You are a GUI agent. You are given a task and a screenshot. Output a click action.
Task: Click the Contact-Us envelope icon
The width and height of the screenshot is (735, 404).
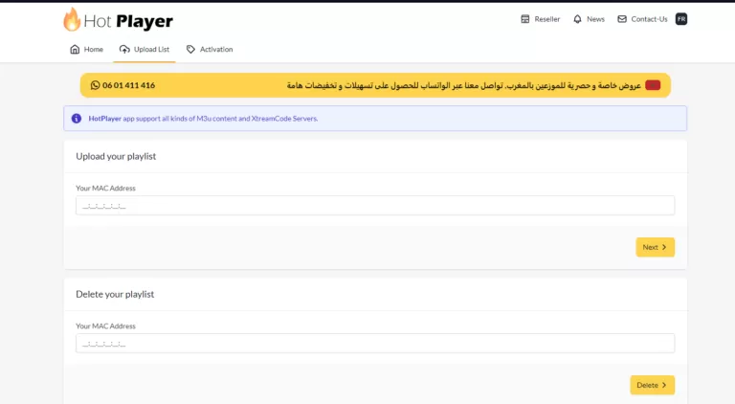point(622,19)
